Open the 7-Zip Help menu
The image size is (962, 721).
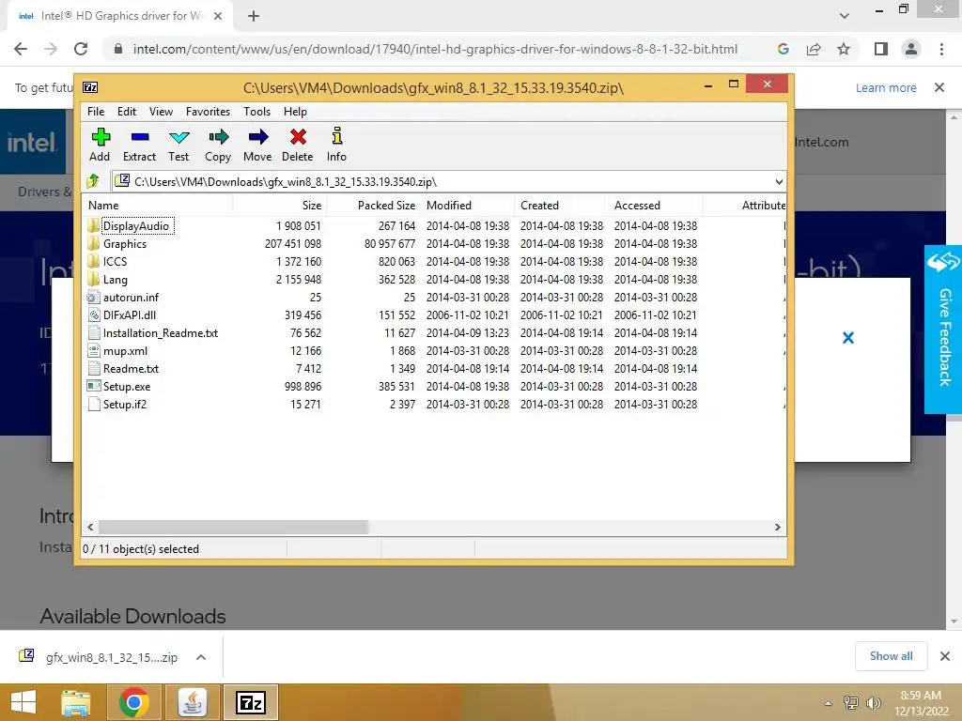click(x=295, y=112)
